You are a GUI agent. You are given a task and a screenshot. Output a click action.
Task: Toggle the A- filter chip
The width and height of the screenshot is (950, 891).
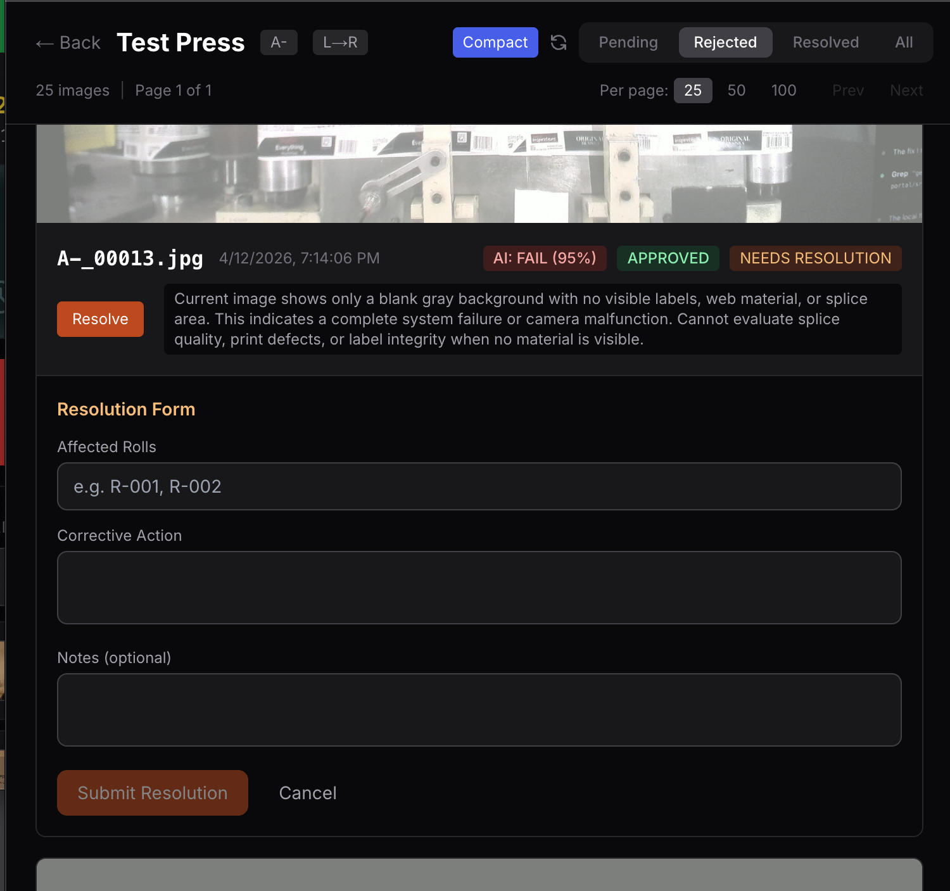[279, 42]
